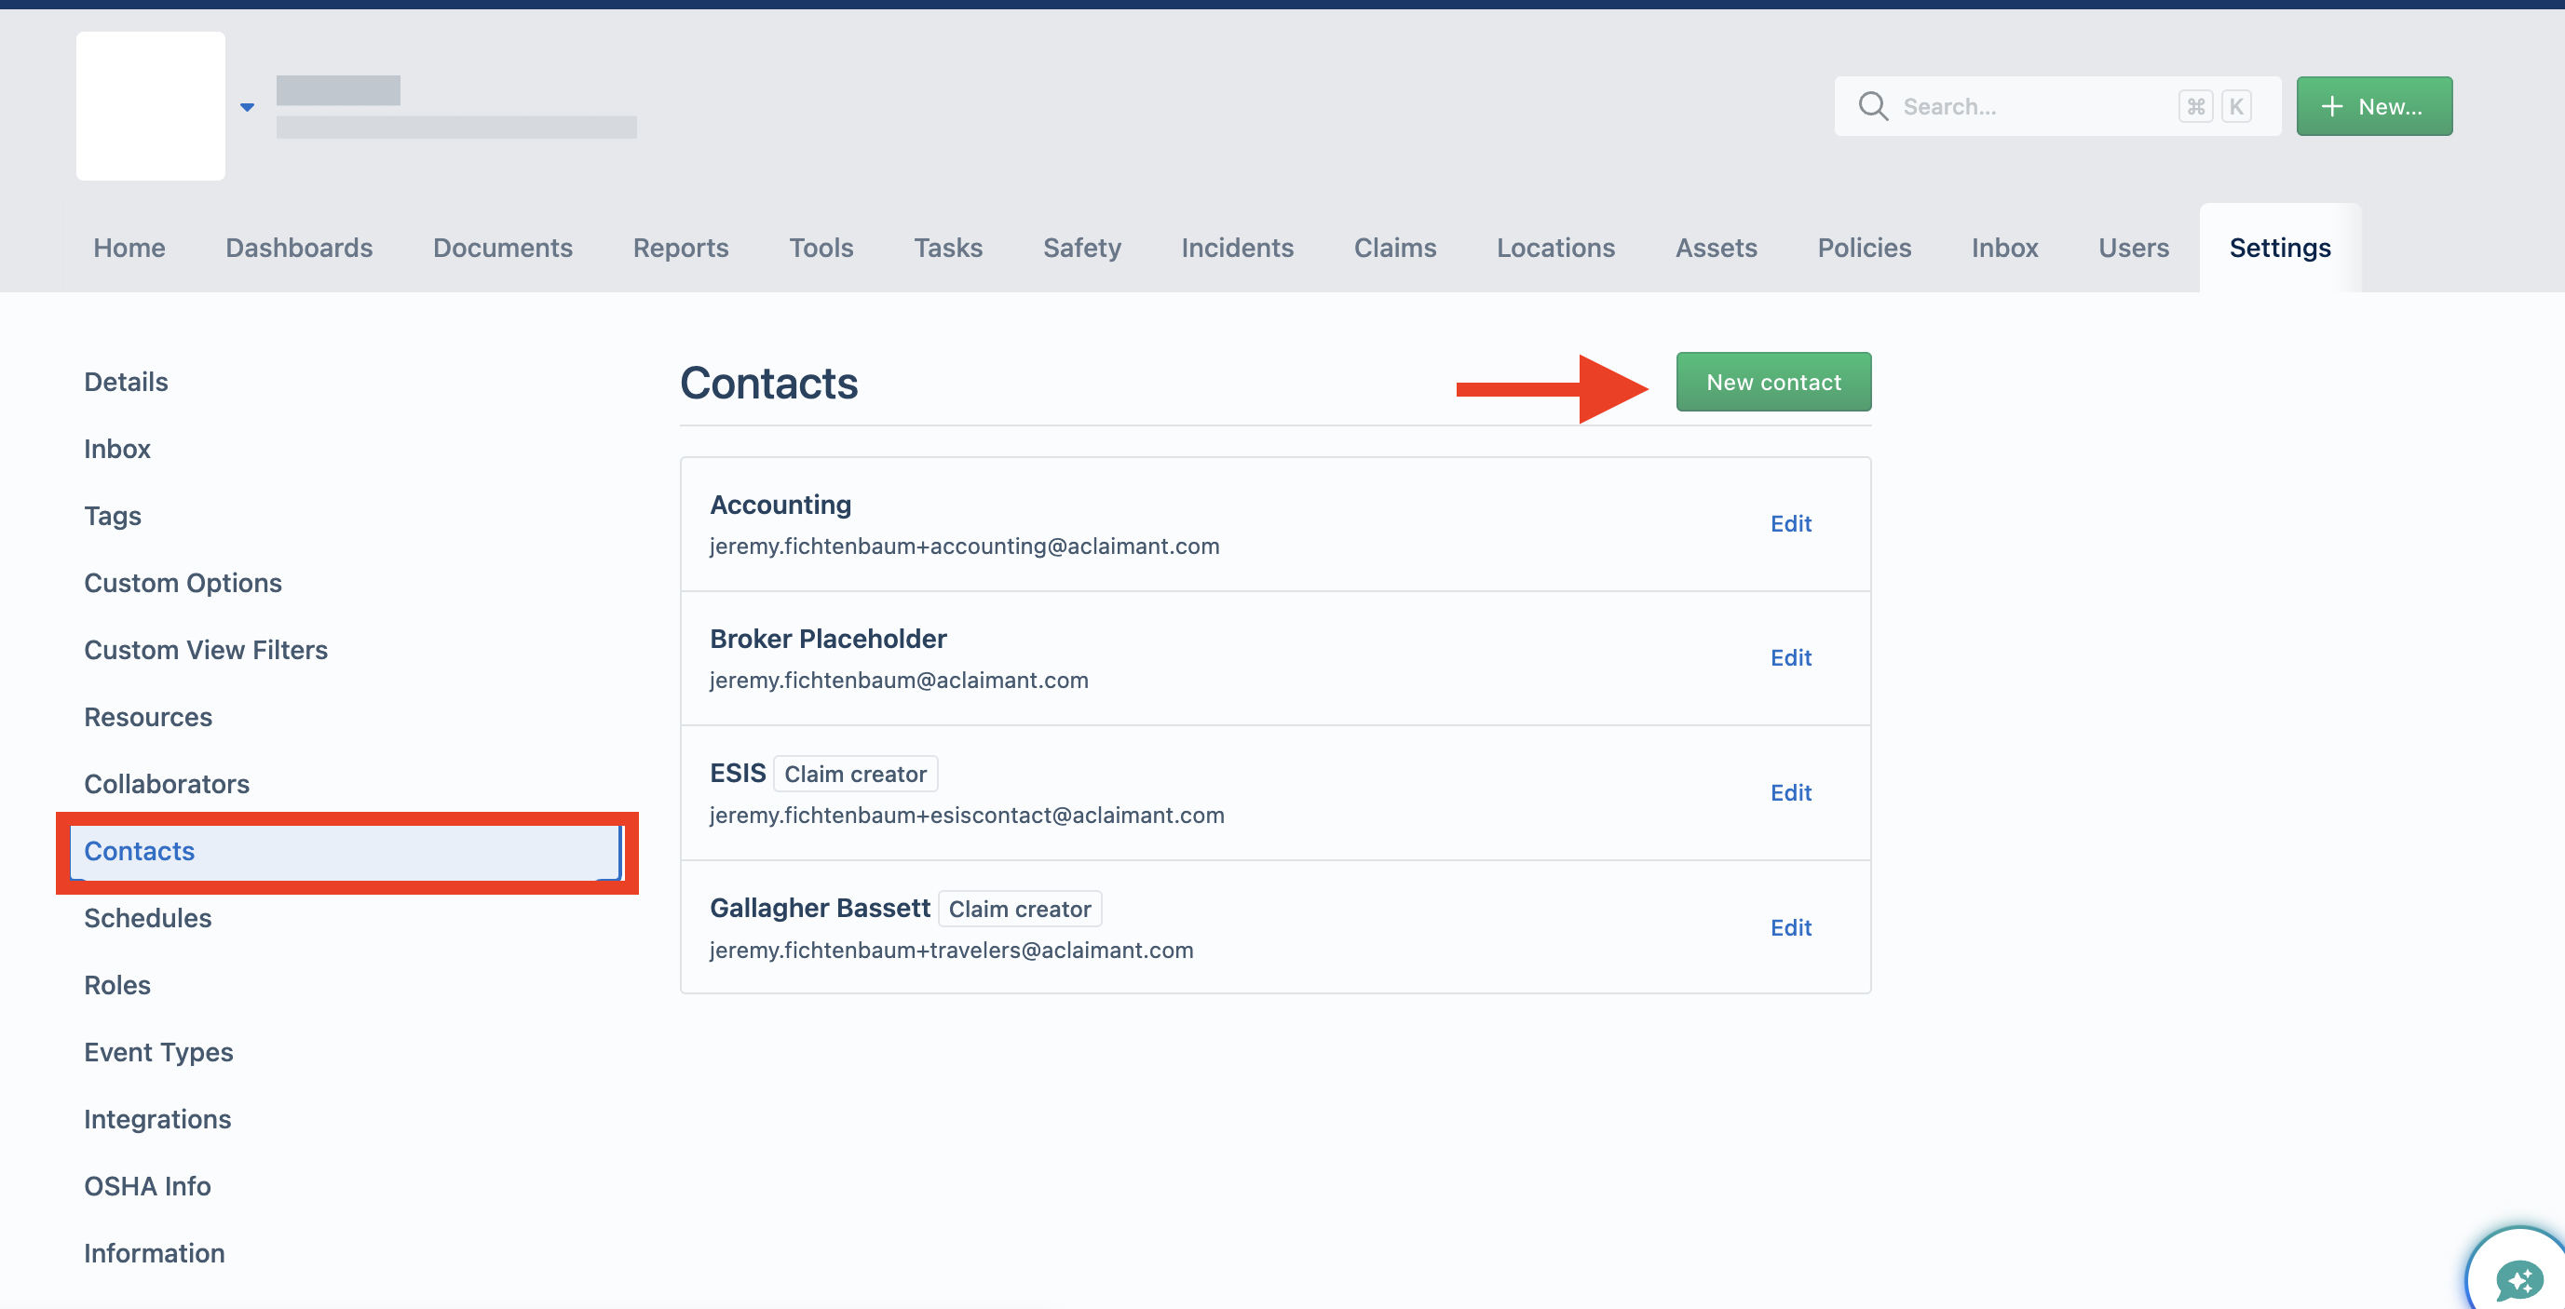
Task: Open Resources in the sidebar
Action: (x=148, y=717)
